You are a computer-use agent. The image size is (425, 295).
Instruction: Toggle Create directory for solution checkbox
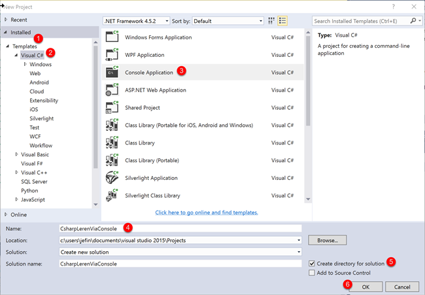point(312,264)
